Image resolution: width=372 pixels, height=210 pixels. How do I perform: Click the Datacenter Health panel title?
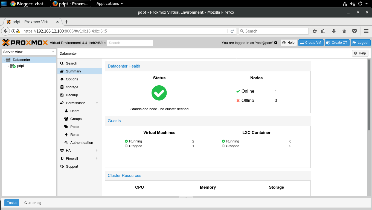(x=124, y=66)
